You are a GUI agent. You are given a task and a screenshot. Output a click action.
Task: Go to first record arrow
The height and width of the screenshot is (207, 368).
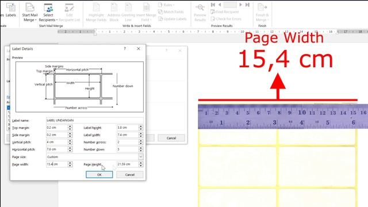(x=213, y=5)
